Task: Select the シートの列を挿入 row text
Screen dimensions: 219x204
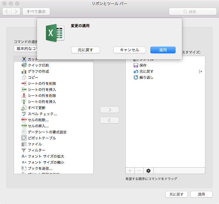Action: point(42,102)
